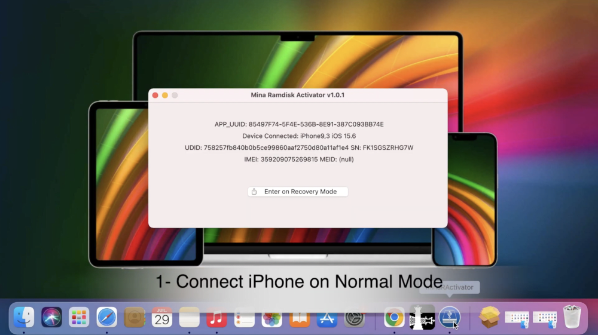Open the App Store from dock
Screen dimensions: 598x335
click(327, 317)
